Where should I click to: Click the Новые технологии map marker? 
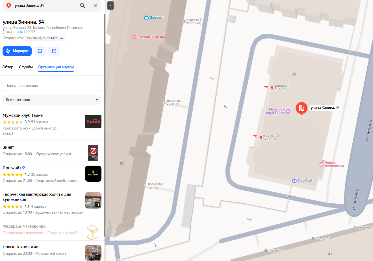[321, 165]
